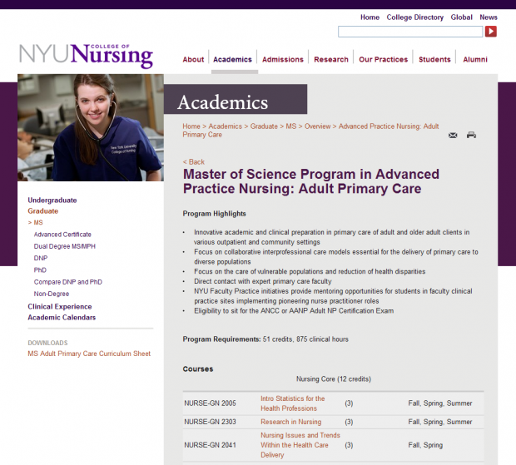Open the NYU College of Nursing logo
The height and width of the screenshot is (465, 516).
(86, 56)
